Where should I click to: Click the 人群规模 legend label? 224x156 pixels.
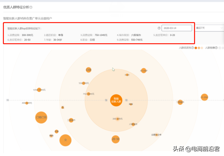click(210, 48)
